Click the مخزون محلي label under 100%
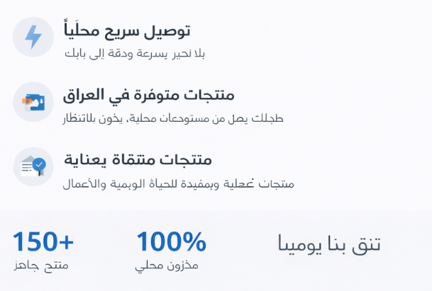The height and width of the screenshot is (291, 432). pos(167,266)
